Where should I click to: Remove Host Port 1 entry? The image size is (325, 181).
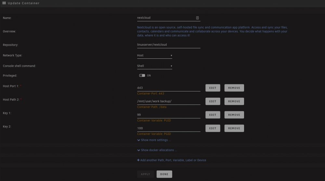point(234,88)
